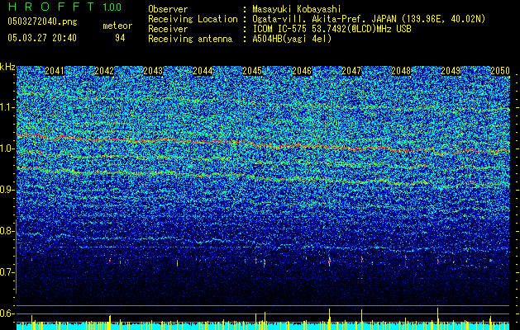The width and height of the screenshot is (520, 330).
Task: Click the date stamp 05.03.27 20:40
Action: click(42, 38)
